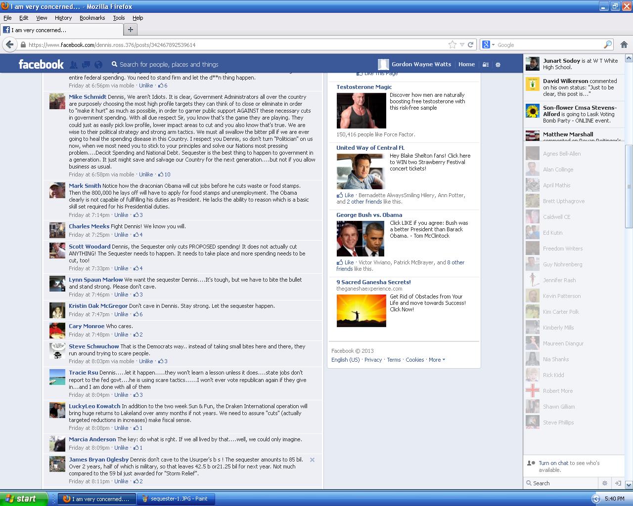Screen dimensions: 633x506
Task: Open the History menu
Action: 63,18
